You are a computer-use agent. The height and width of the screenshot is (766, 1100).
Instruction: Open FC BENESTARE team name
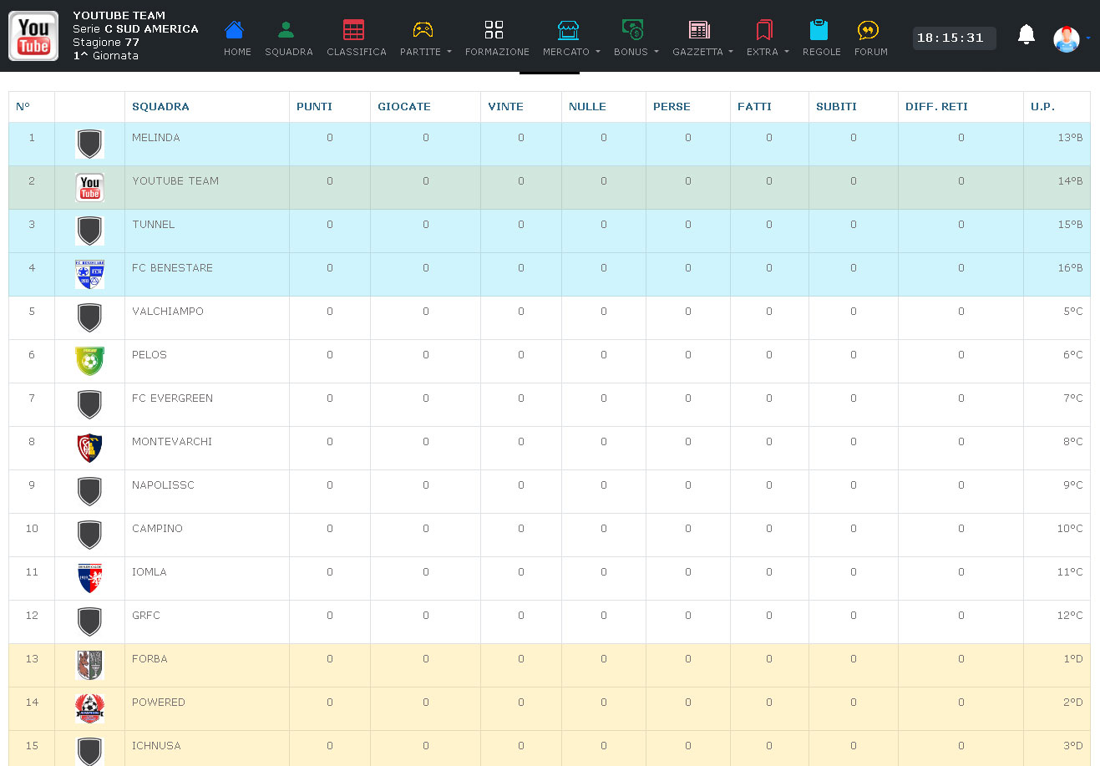[172, 268]
